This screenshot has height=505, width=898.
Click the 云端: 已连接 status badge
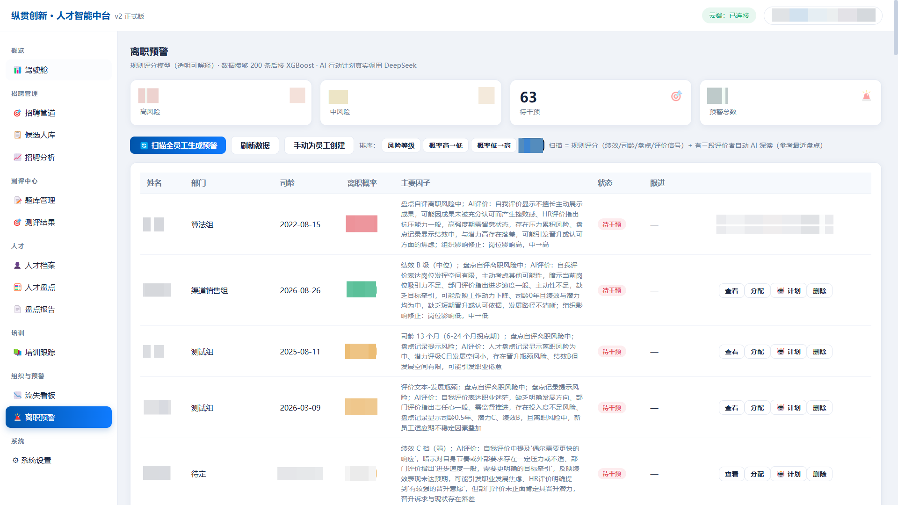(x=729, y=15)
